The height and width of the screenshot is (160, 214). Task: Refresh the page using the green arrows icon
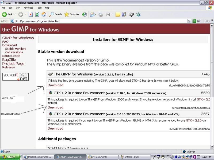point(37,14)
